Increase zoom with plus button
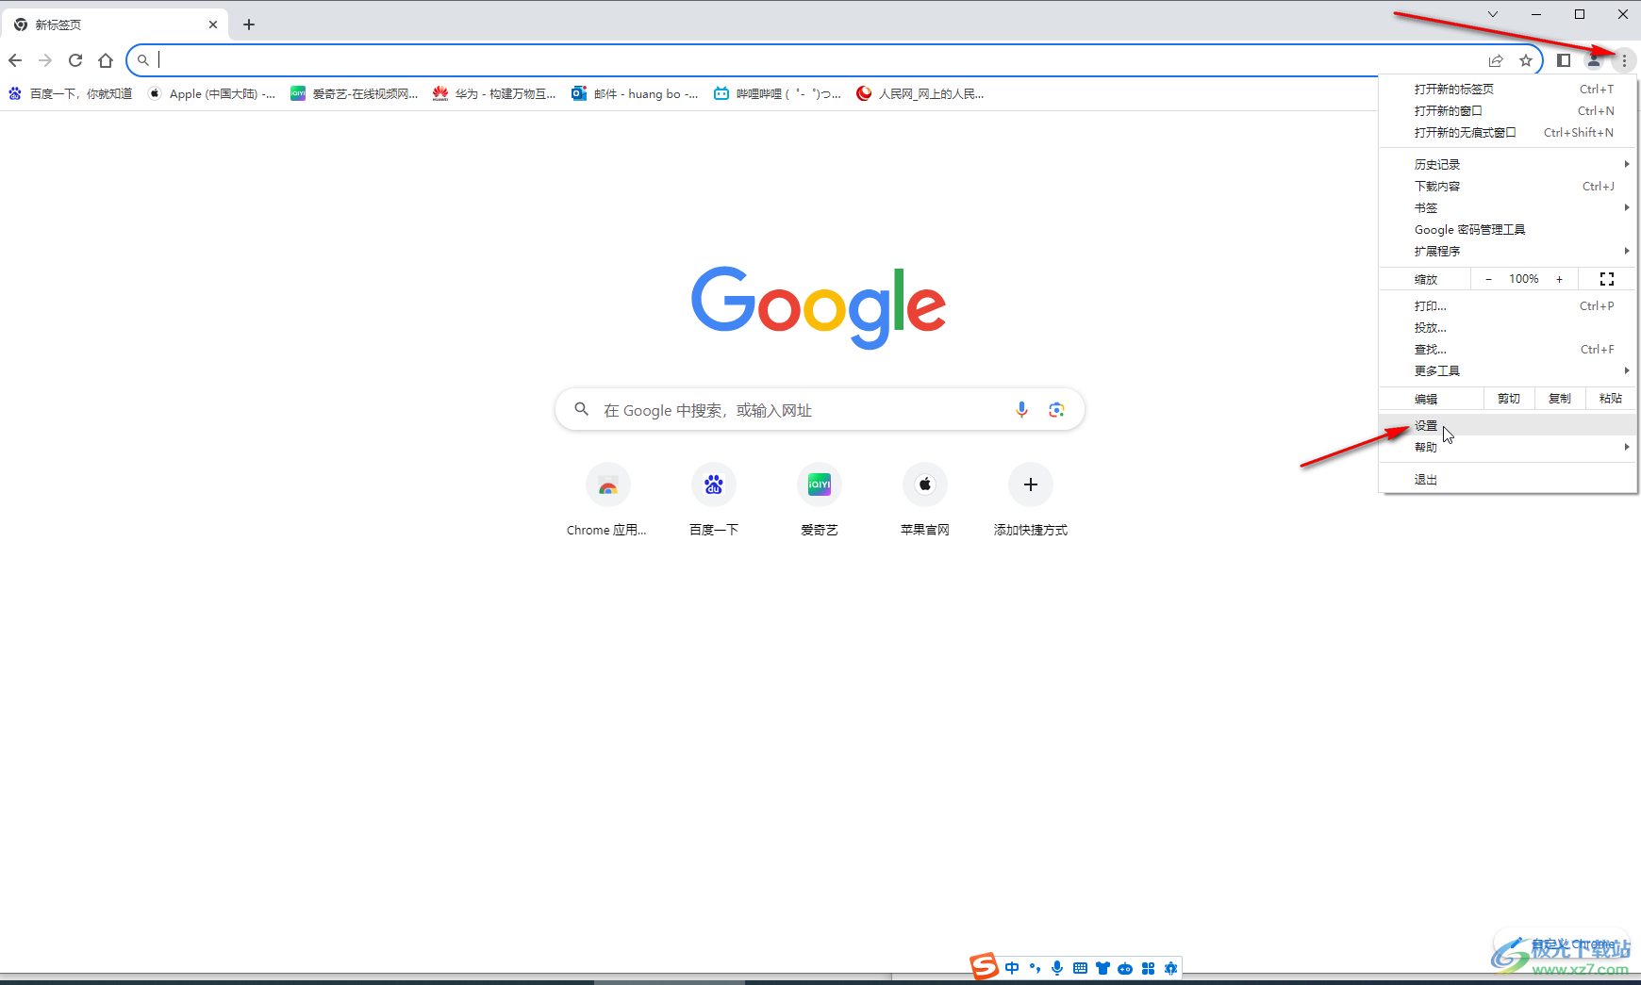 (1559, 279)
